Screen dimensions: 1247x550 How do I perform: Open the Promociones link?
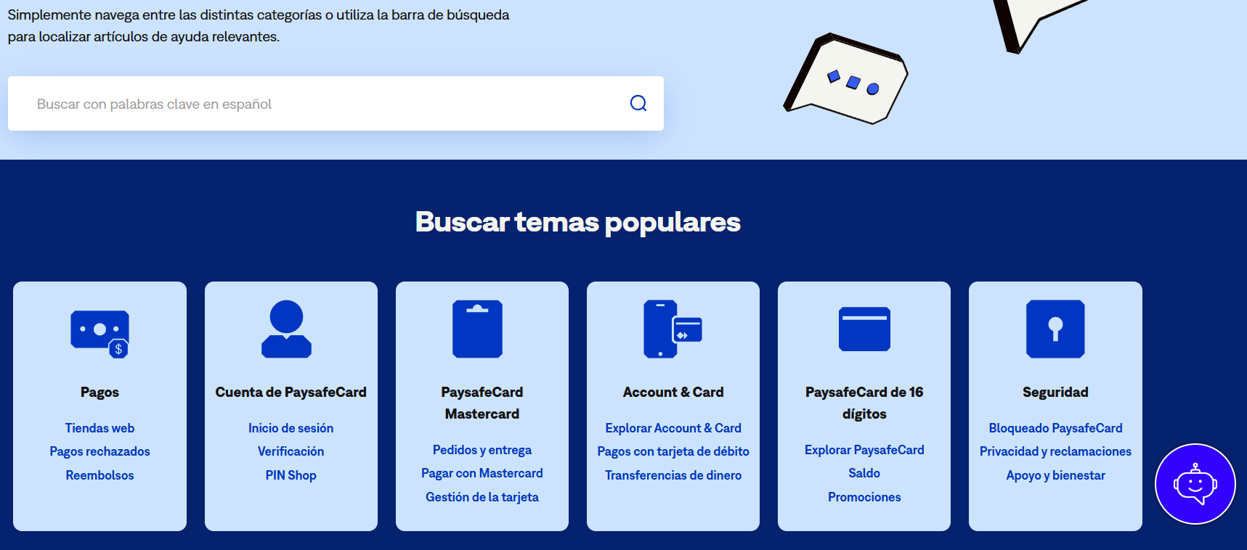click(x=864, y=497)
